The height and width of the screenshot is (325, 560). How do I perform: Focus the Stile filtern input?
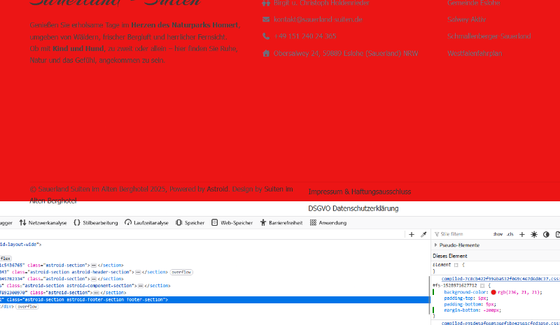point(462,234)
